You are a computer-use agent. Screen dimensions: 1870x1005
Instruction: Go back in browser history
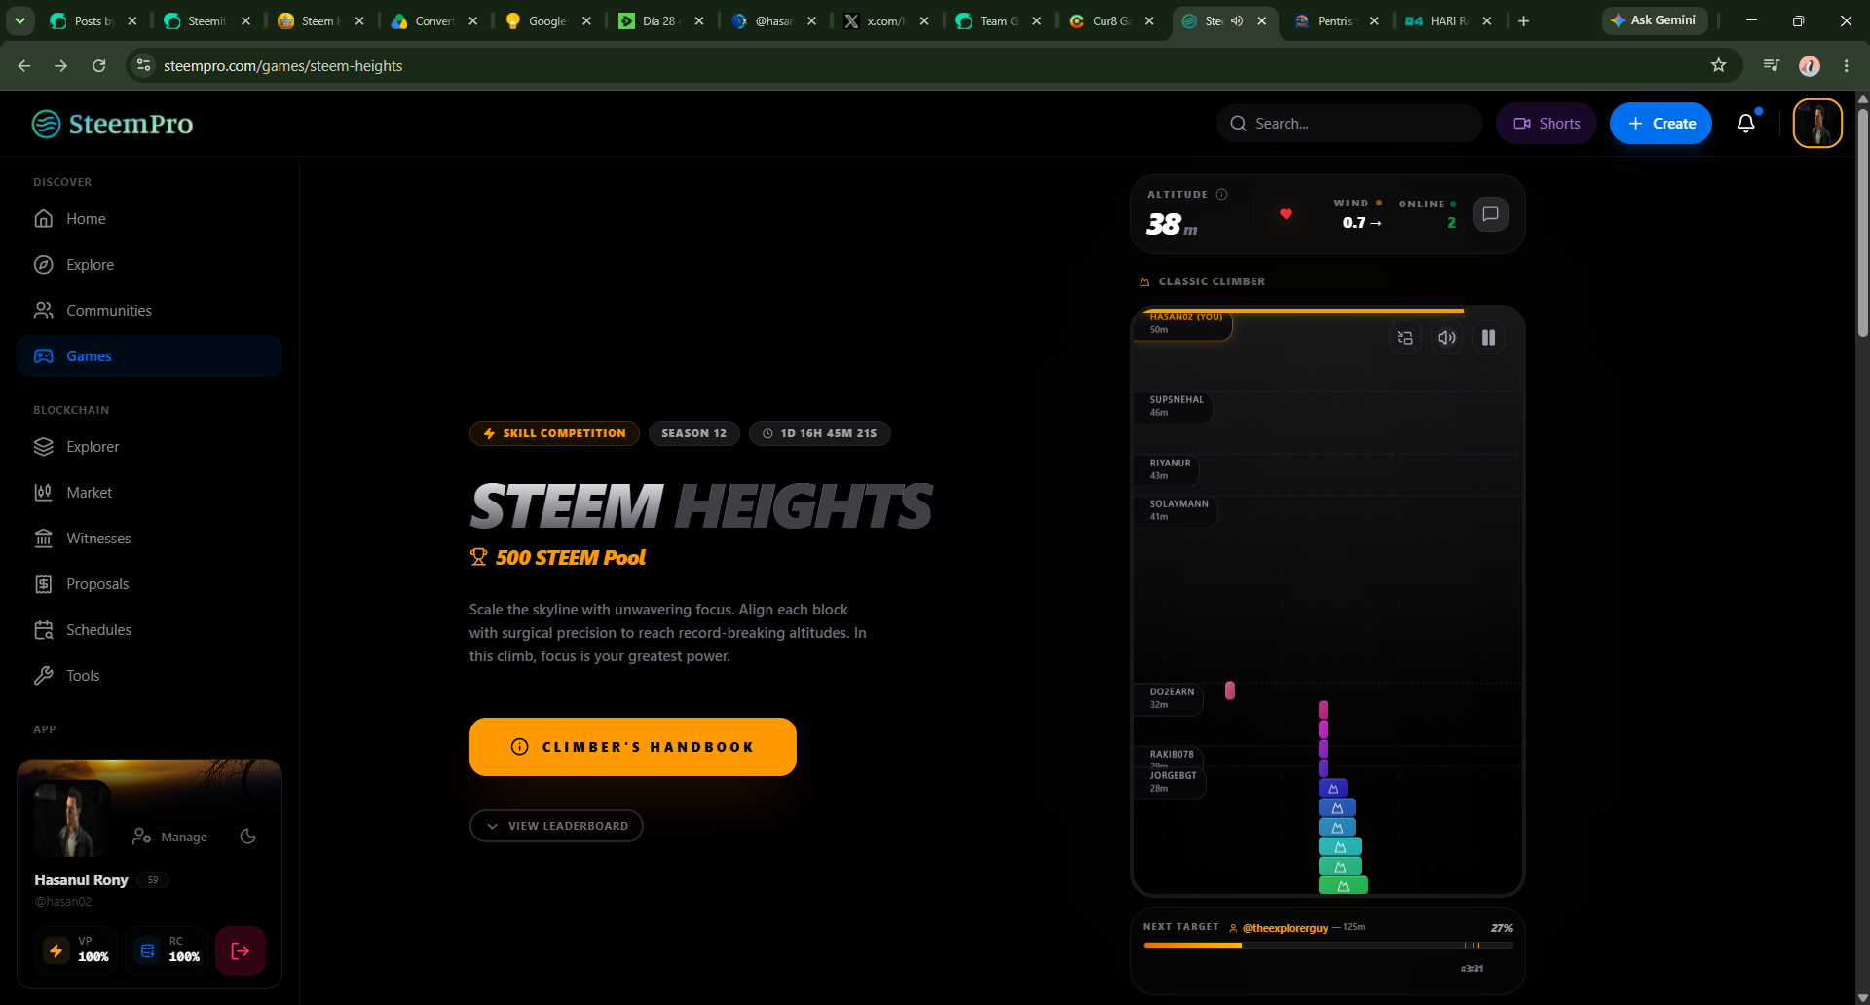point(24,65)
